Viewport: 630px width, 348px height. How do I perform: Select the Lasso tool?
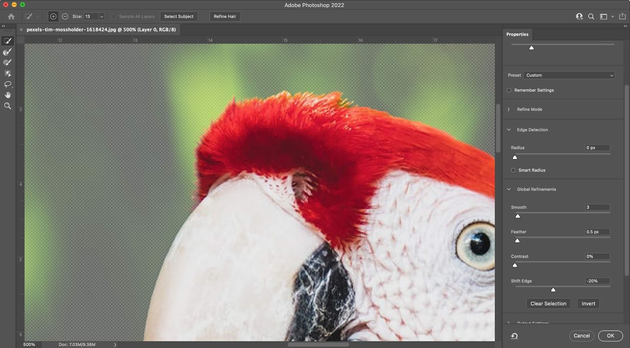[7, 85]
